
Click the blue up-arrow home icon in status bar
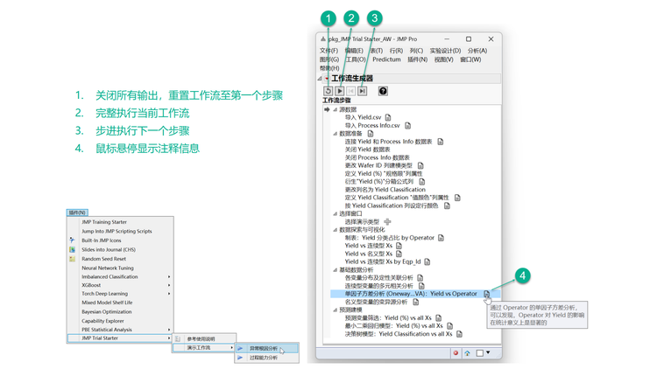click(467, 353)
